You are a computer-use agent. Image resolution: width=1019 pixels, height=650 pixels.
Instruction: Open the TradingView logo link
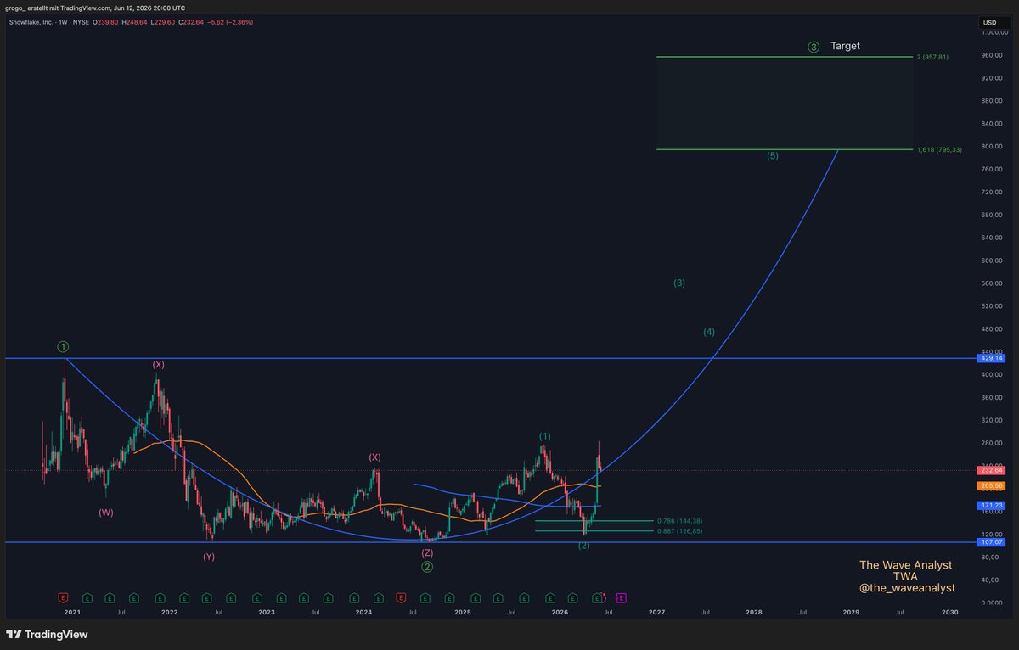click(48, 634)
